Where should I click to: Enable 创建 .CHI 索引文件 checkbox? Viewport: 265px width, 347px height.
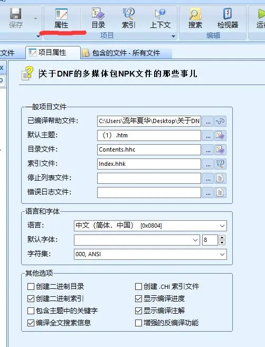tap(138, 287)
